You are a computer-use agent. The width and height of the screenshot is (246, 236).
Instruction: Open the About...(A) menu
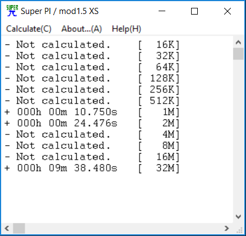pos(82,29)
